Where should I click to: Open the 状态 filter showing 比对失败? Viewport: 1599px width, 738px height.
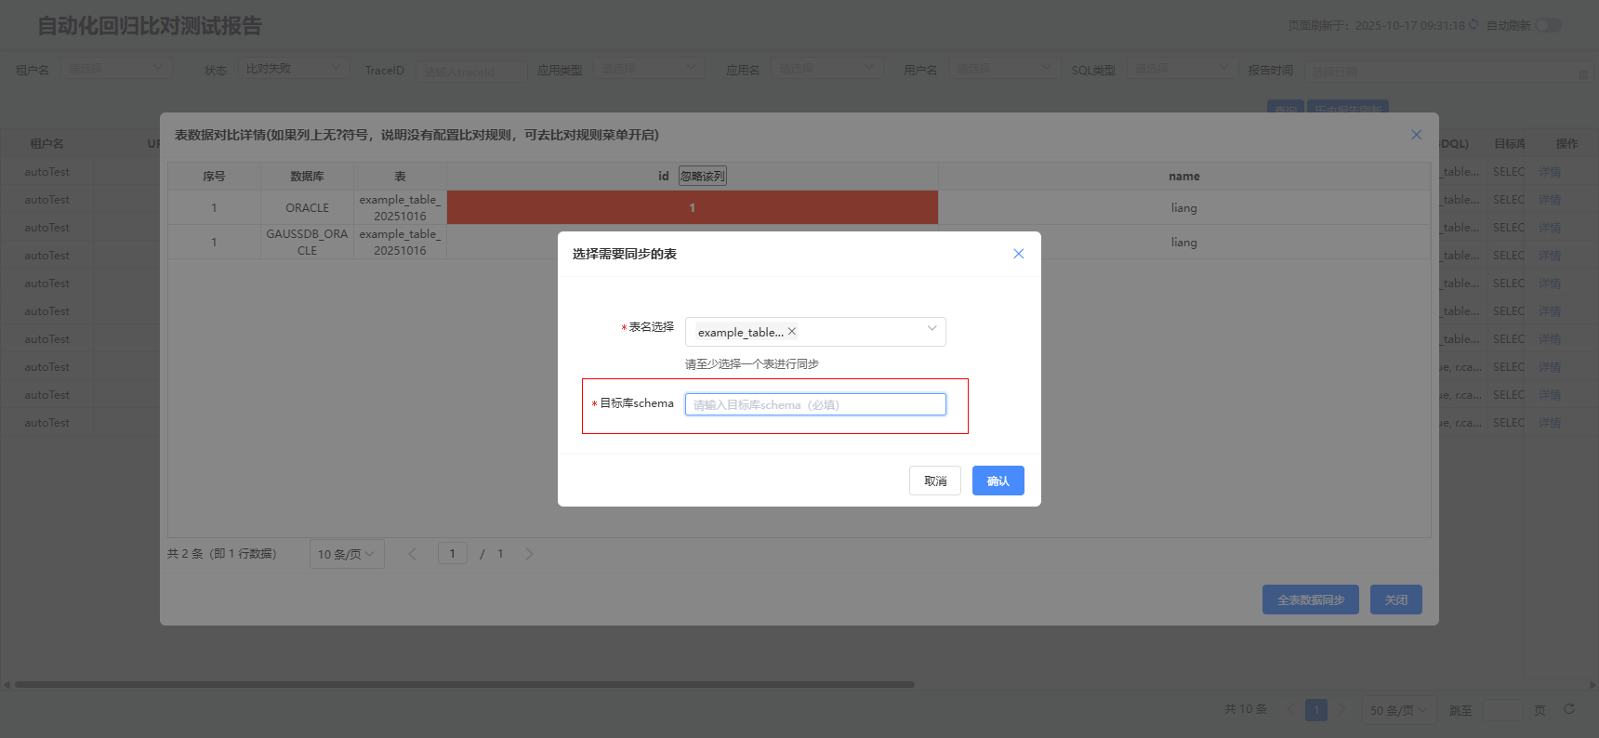click(x=293, y=69)
